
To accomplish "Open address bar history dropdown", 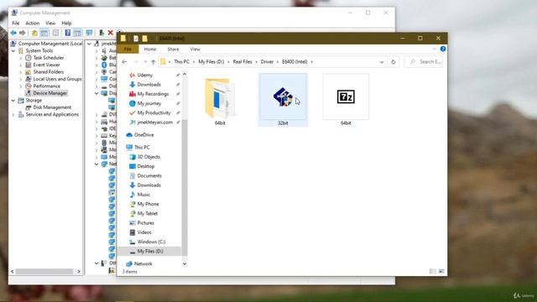I will click(x=382, y=62).
